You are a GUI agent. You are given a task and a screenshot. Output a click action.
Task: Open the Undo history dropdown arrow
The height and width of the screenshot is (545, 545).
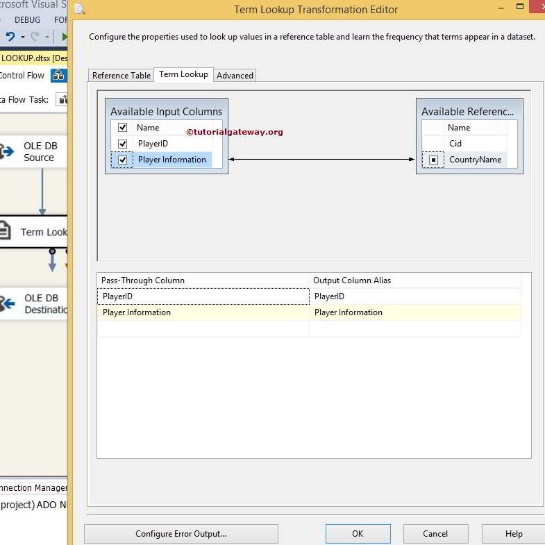(x=23, y=37)
